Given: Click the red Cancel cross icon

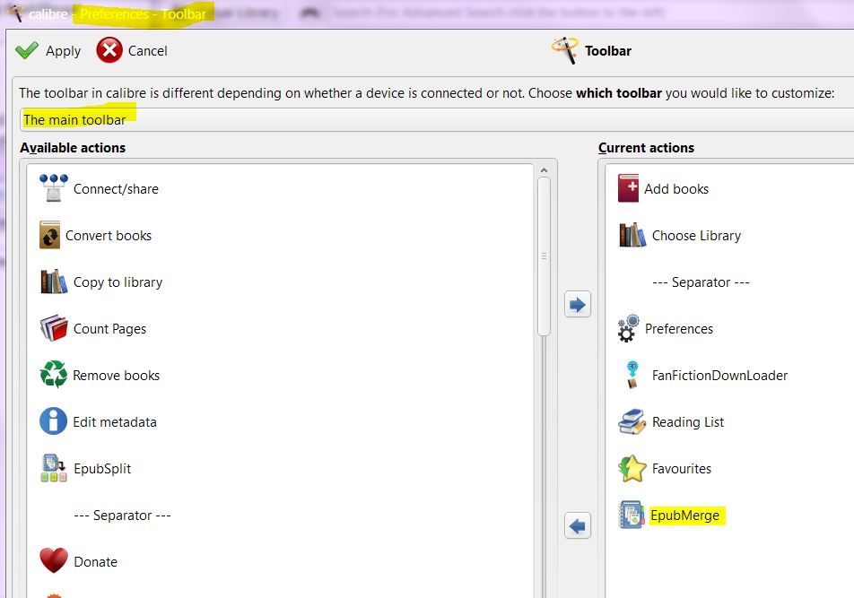Looking at the screenshot, I should (x=109, y=50).
